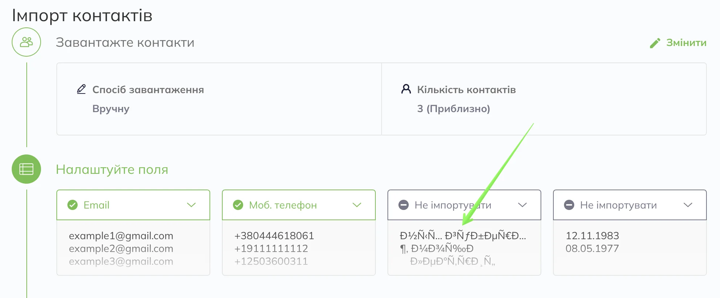The height and width of the screenshot is (298, 720).
Task: Click the example1@gmail.com preview entry
Action: click(x=121, y=236)
